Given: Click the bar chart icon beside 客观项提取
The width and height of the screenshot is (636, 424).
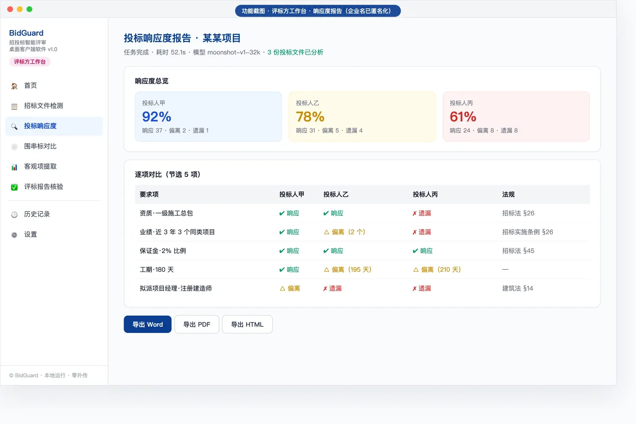Looking at the screenshot, I should pyautogui.click(x=14, y=167).
